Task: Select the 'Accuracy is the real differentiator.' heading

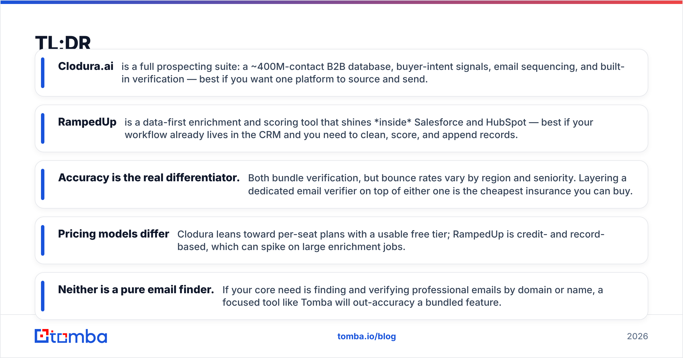Action: pos(149,178)
